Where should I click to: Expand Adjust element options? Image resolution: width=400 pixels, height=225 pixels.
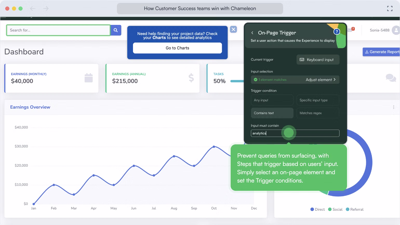coord(321,80)
